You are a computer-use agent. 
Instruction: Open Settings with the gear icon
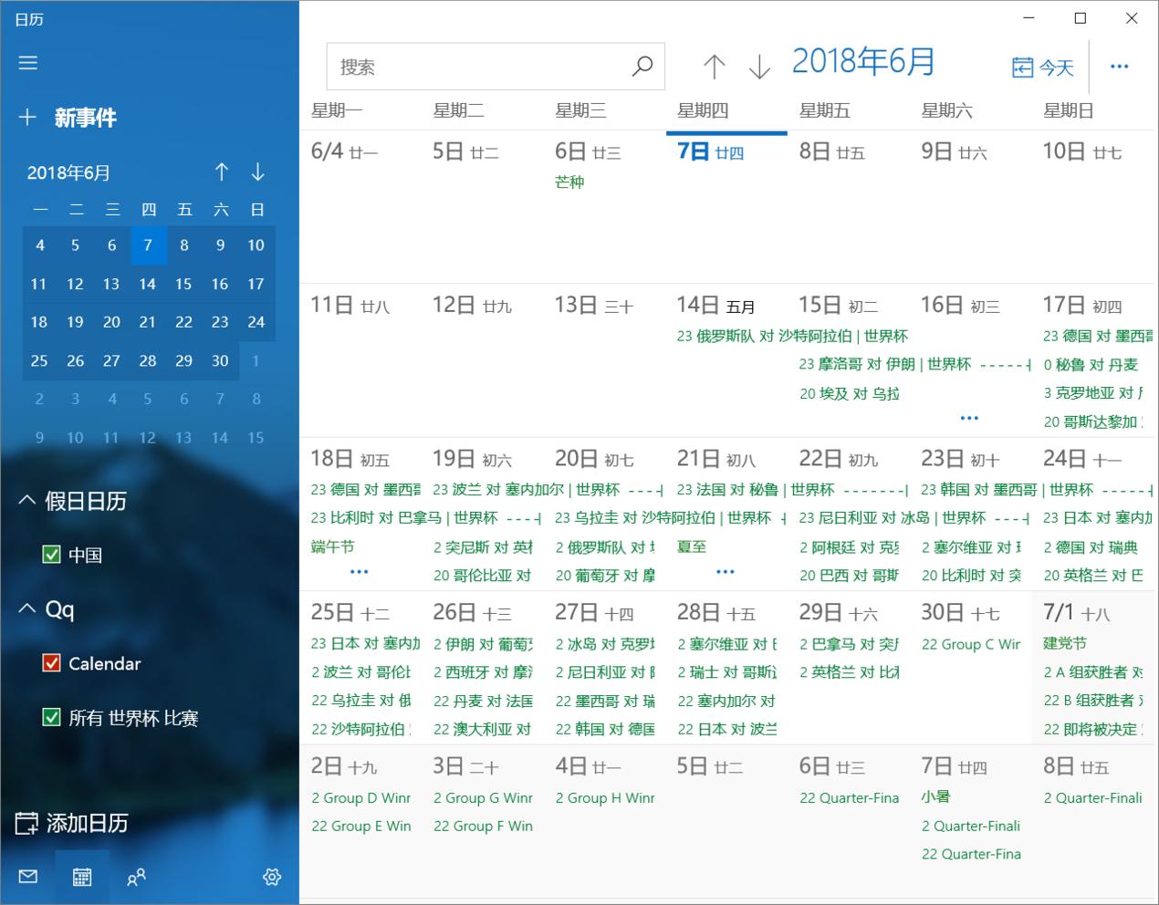point(271,877)
